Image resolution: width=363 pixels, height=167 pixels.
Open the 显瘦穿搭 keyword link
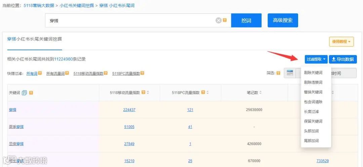[x=16, y=144]
